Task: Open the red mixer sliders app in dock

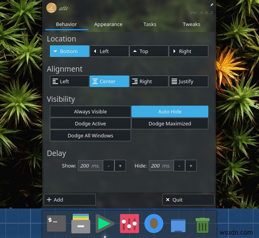Action: coord(129,223)
